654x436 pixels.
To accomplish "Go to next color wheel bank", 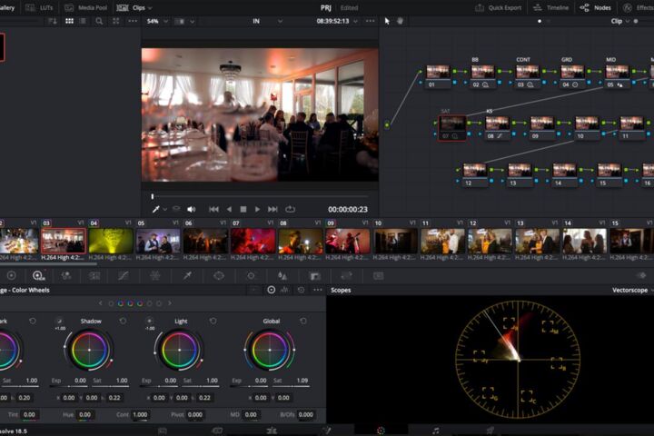I will (x=170, y=303).
